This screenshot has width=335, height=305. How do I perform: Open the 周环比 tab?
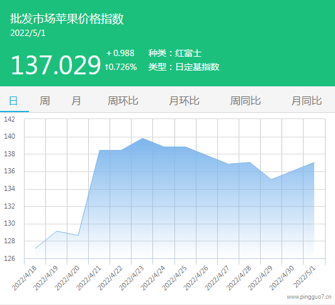[x=123, y=101]
